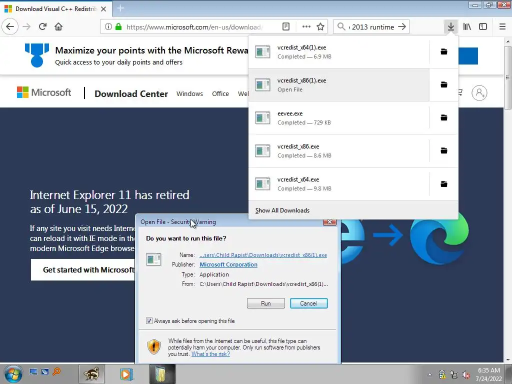
Task: Open page actions three-dot menu
Action: [306, 26]
